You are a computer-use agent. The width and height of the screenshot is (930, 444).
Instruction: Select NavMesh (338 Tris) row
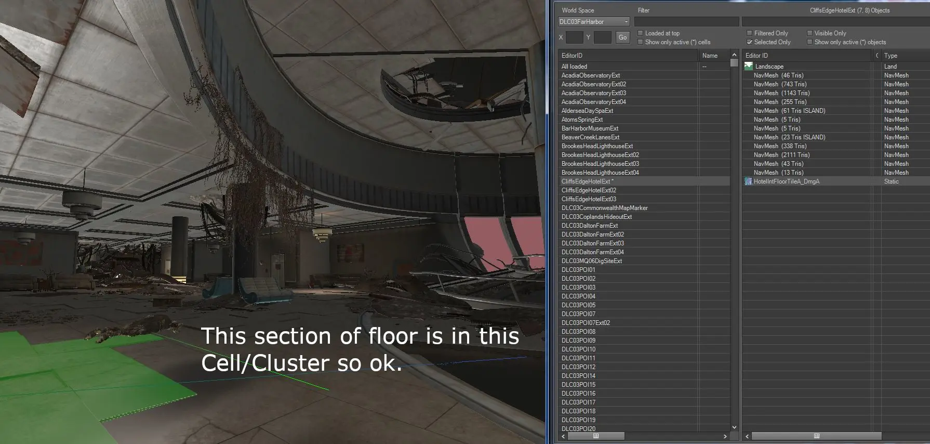coord(836,146)
